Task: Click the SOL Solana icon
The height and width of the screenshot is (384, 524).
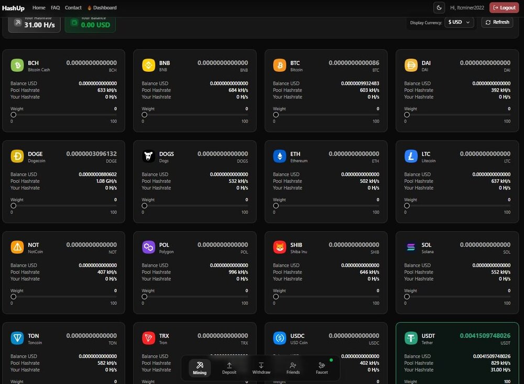Action: click(x=411, y=247)
